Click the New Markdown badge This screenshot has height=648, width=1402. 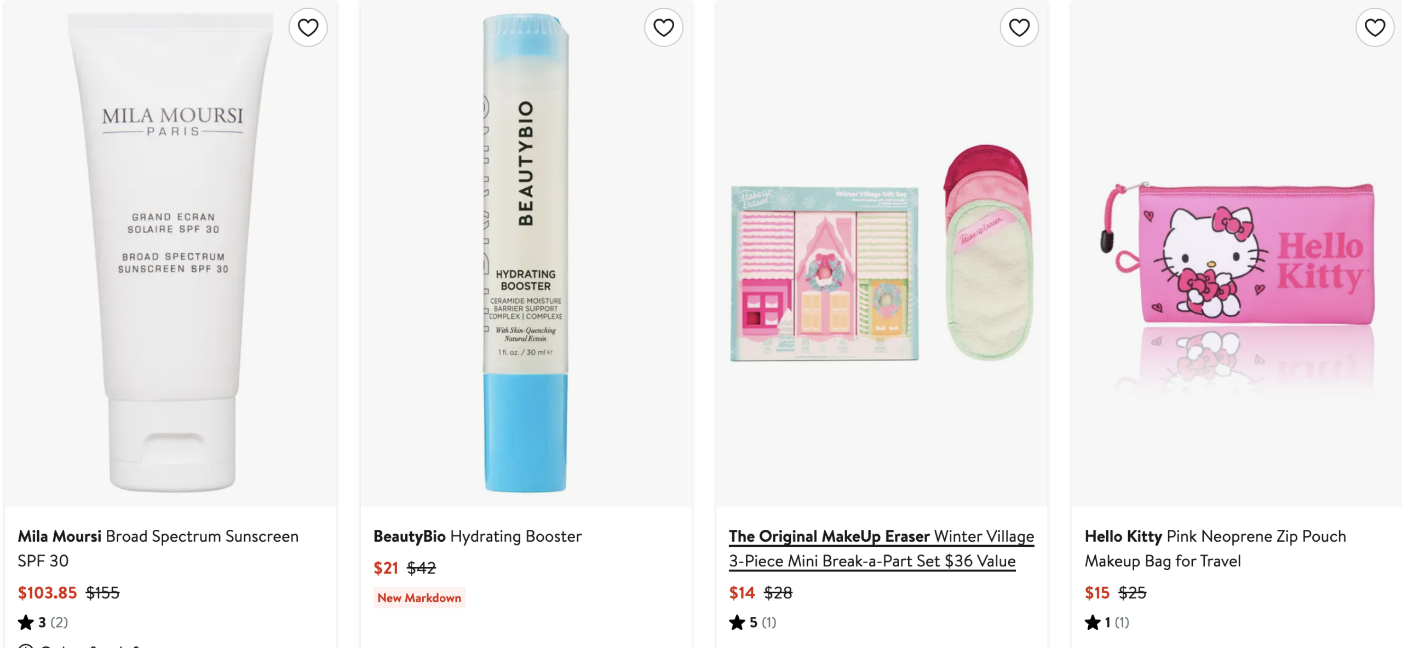pos(419,598)
